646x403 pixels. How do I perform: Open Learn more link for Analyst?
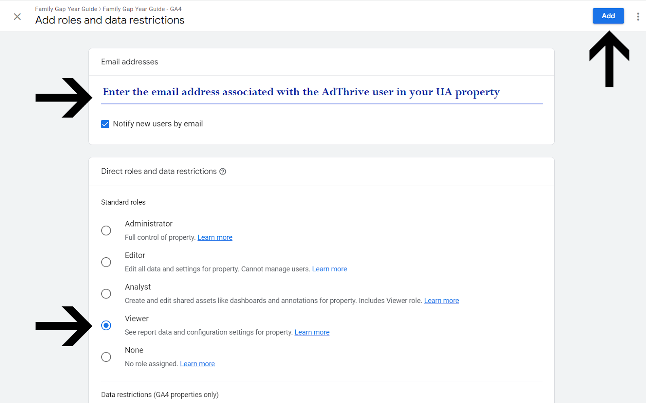click(441, 300)
